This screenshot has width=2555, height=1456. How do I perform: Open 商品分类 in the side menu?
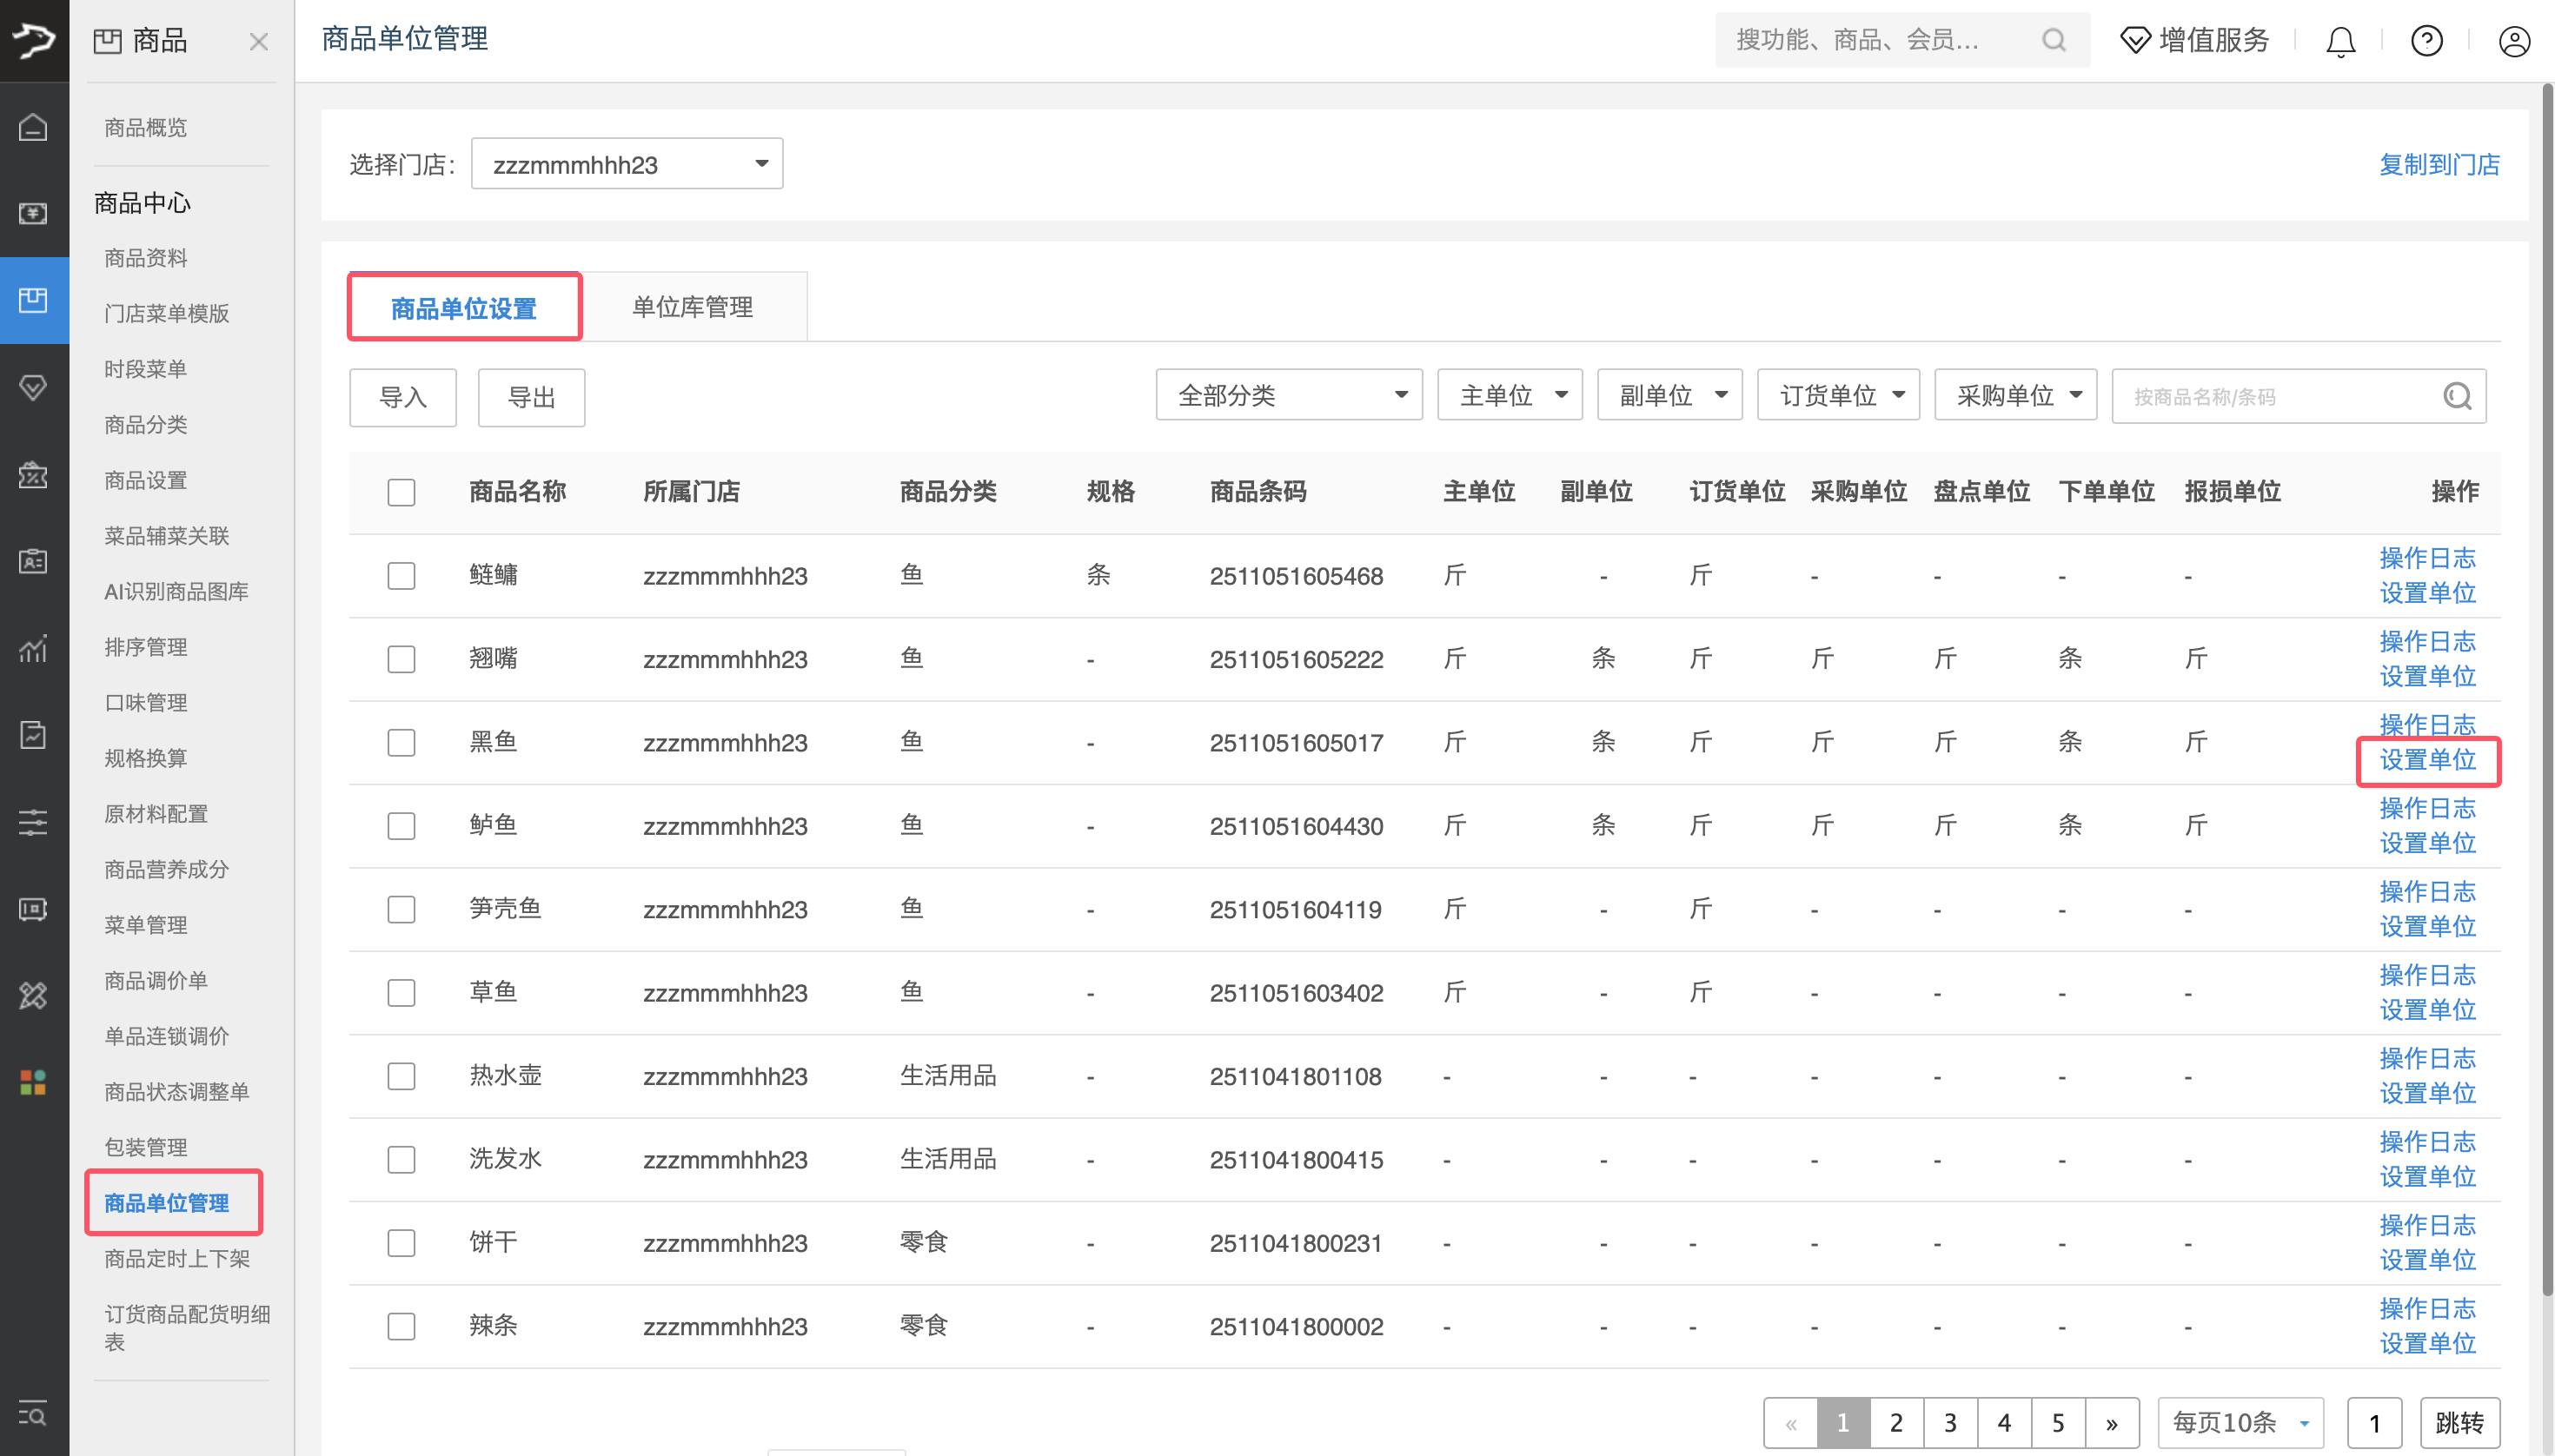pyautogui.click(x=146, y=425)
